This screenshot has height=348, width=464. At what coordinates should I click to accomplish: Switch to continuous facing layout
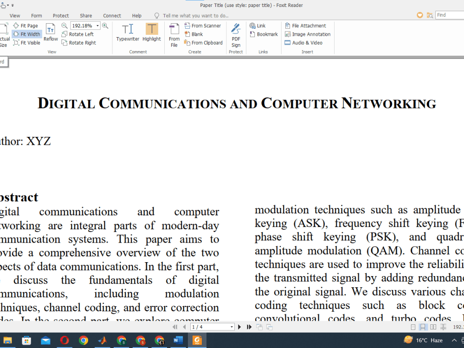coord(443,327)
